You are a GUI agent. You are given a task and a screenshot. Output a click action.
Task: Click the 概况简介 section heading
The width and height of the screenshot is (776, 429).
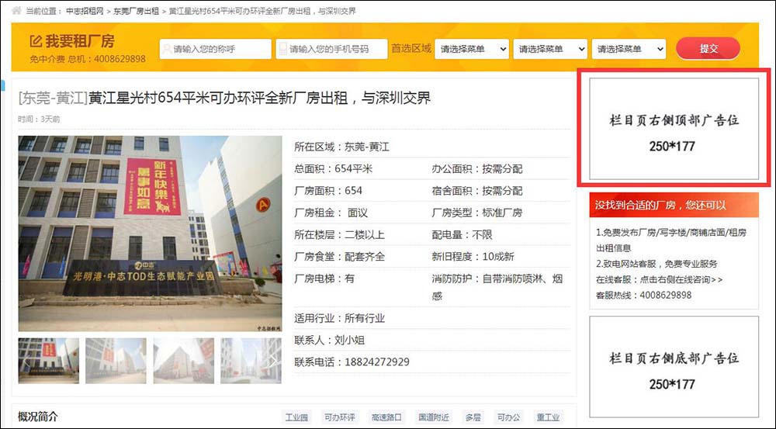point(38,417)
